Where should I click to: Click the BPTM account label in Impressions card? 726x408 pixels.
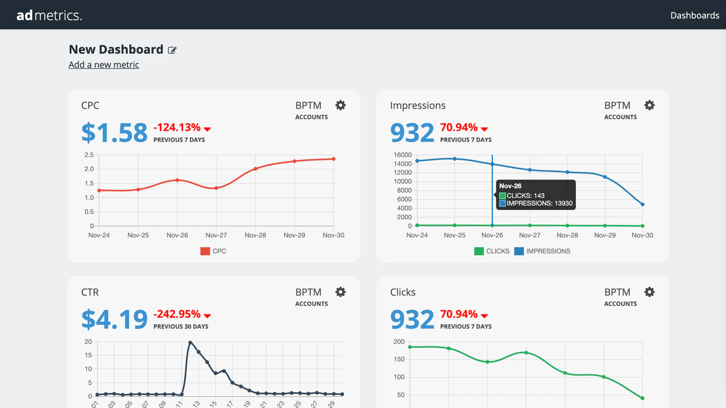coord(618,106)
